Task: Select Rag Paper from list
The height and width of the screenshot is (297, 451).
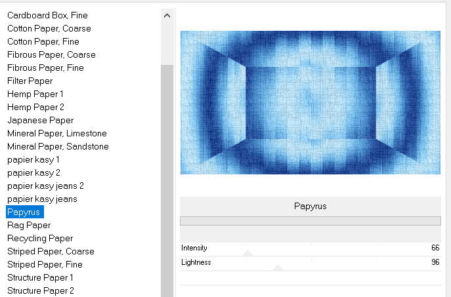Action: (29, 225)
